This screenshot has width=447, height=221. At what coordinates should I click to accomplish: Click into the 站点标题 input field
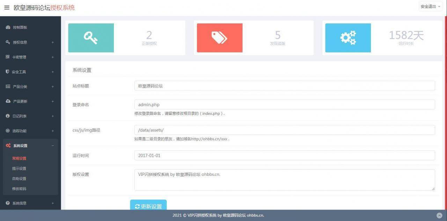(x=285, y=86)
